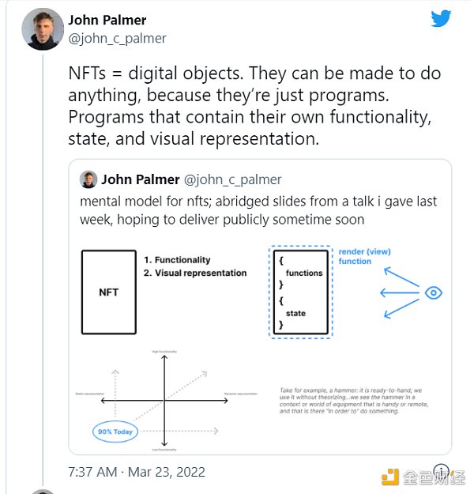Click the @john_c_palmer handle at top
Image resolution: width=474 pixels, height=494 pixels.
tap(117, 39)
